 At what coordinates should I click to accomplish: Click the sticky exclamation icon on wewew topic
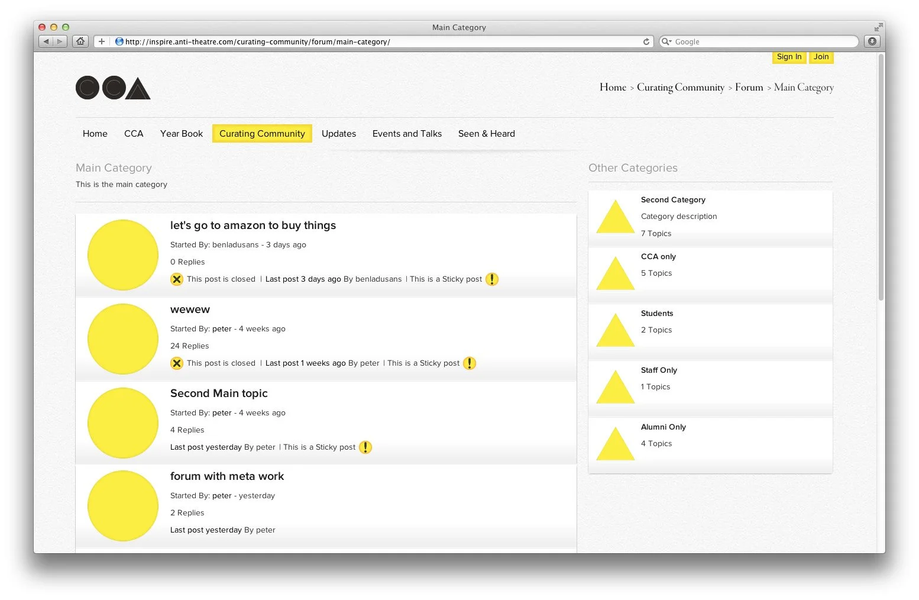470,363
